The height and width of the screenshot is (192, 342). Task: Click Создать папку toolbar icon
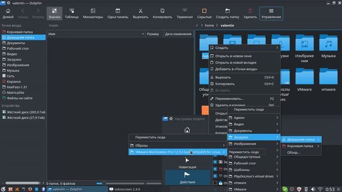(228, 13)
